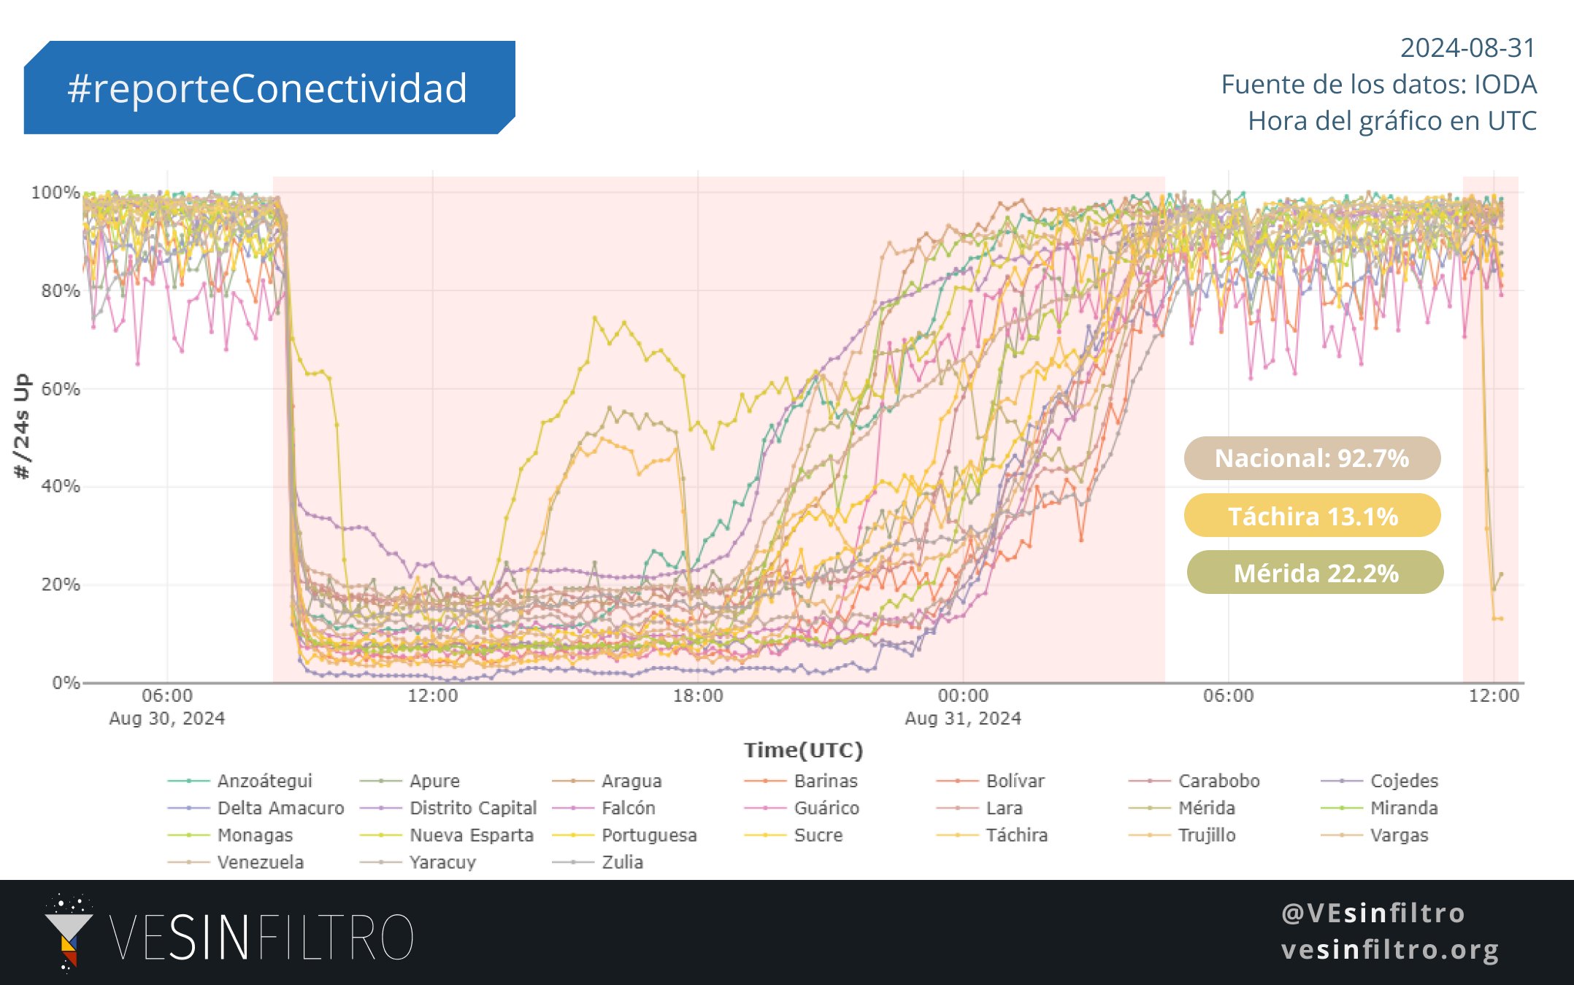The width and height of the screenshot is (1574, 985).
Task: Click the Zulia legend line marker
Action: click(x=573, y=862)
